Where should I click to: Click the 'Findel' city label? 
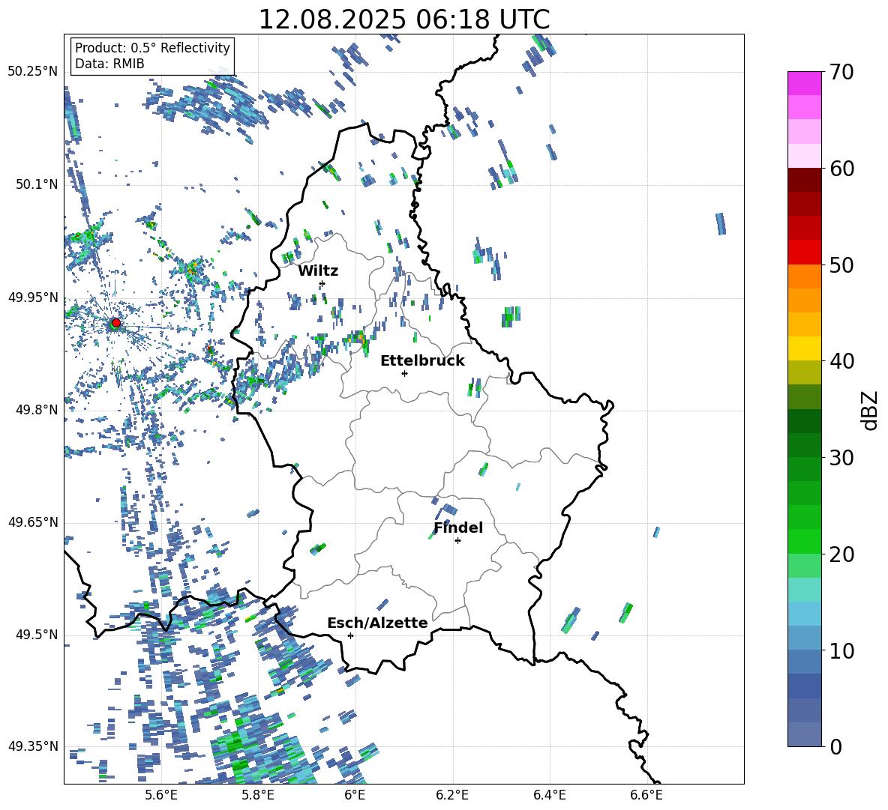458,528
